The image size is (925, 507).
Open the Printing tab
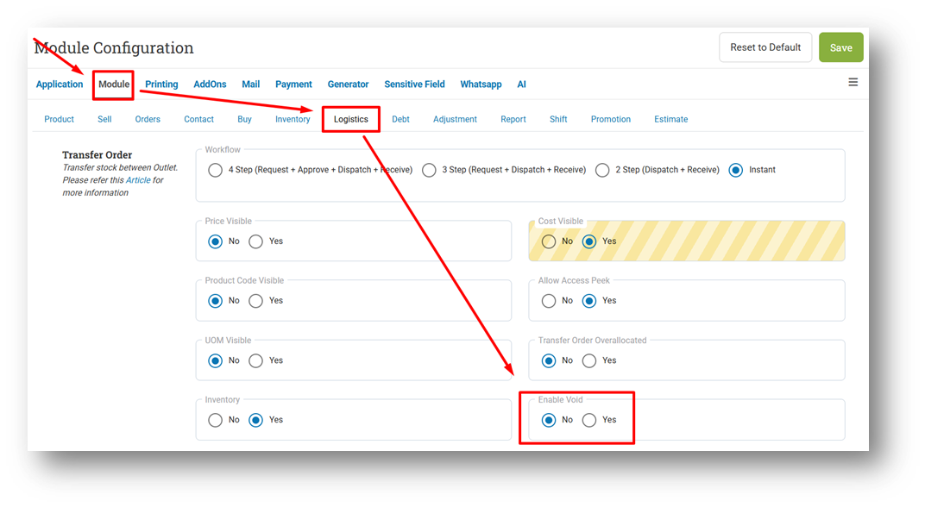pos(161,84)
